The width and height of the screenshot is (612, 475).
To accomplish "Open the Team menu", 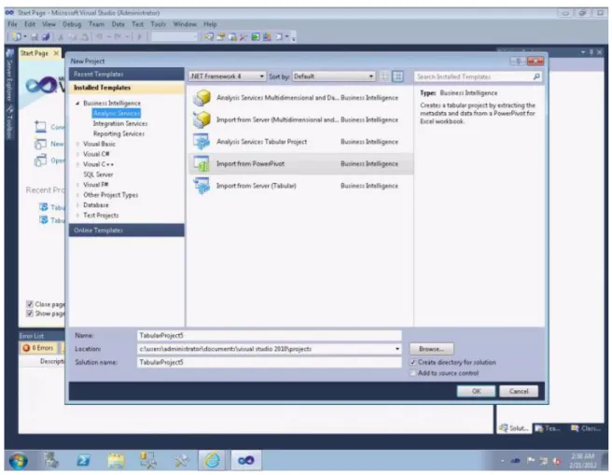I will (96, 24).
